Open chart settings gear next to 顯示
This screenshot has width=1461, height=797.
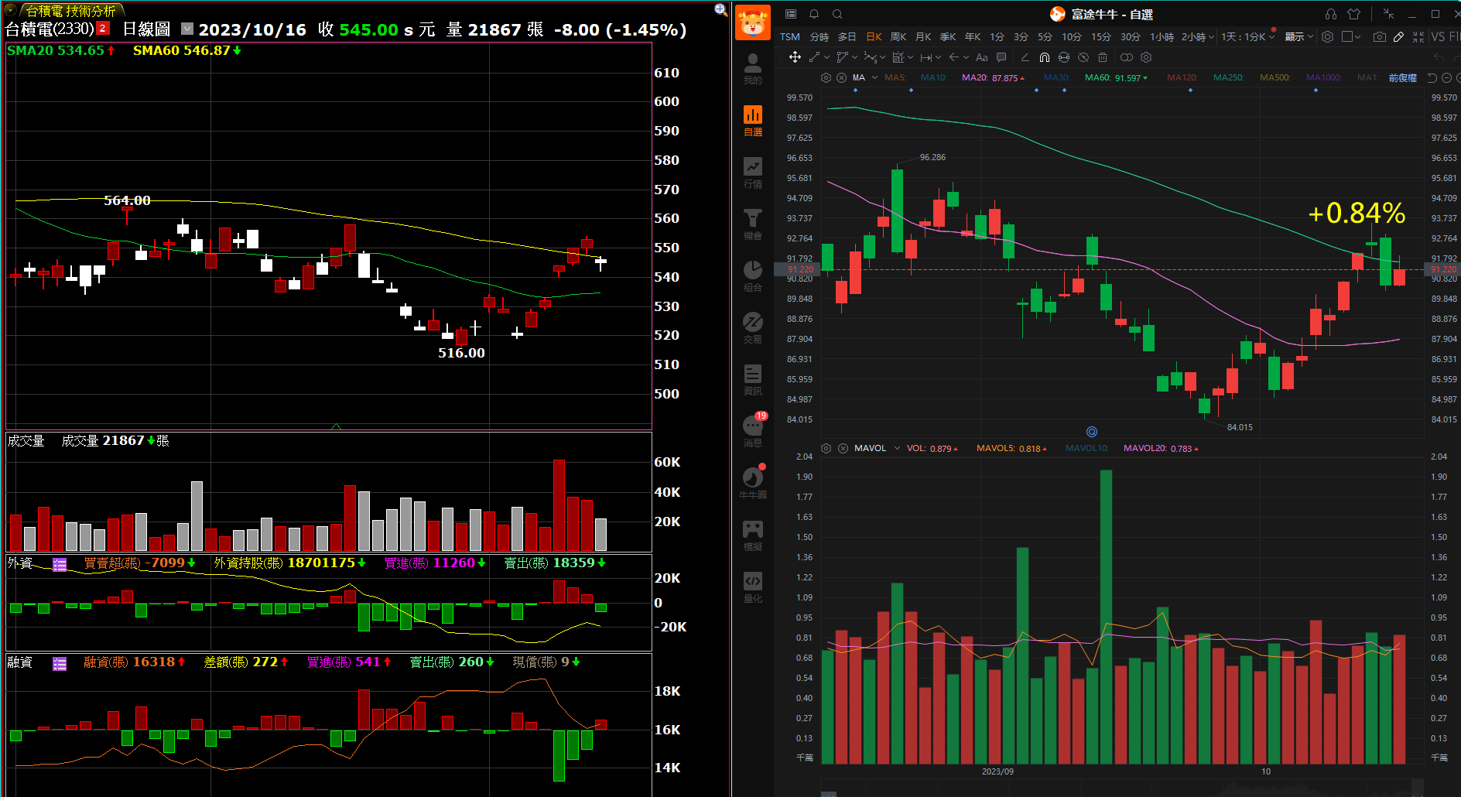1328,36
